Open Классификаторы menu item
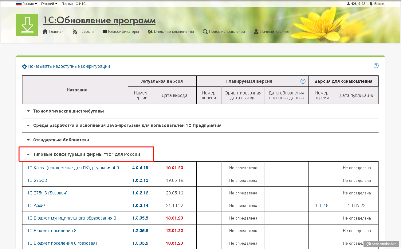This screenshot has width=401, height=249. point(124,32)
